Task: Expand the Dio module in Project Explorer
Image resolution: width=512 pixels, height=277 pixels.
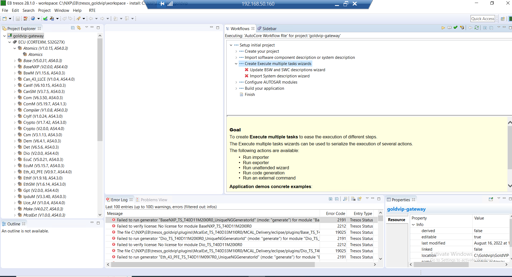Action: click(x=15, y=153)
